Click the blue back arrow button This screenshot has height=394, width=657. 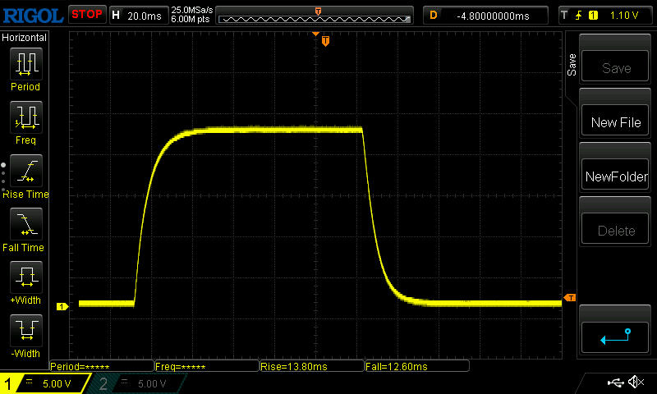615,337
